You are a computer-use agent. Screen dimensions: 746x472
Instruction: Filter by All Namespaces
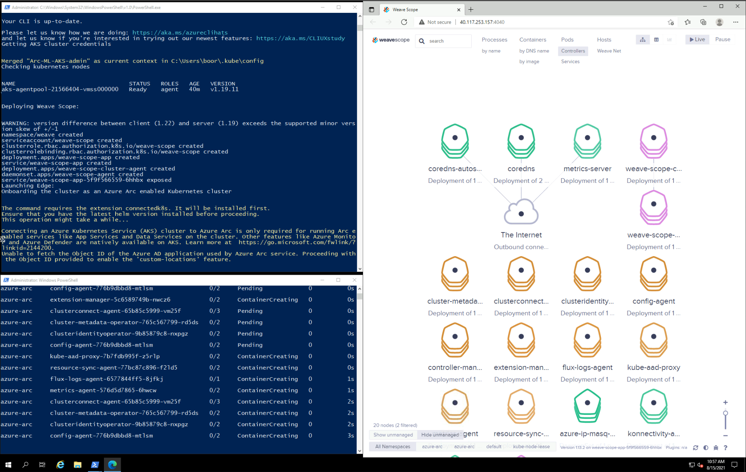click(x=393, y=446)
